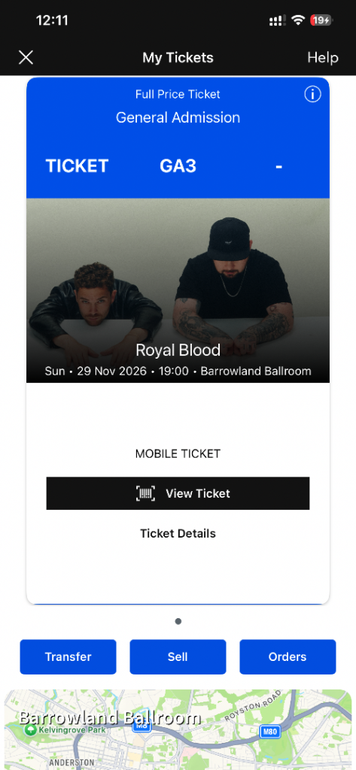
Task: Tap the Royal Blood event photo
Action: (x=178, y=290)
